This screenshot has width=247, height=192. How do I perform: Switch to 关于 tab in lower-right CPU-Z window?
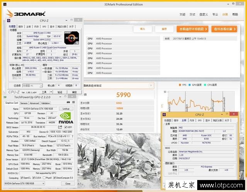pyautogui.click(x=227, y=120)
